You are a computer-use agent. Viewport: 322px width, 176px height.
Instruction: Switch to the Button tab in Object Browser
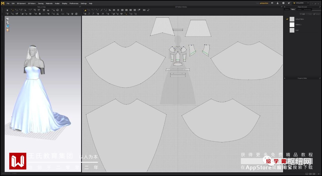[299, 9]
